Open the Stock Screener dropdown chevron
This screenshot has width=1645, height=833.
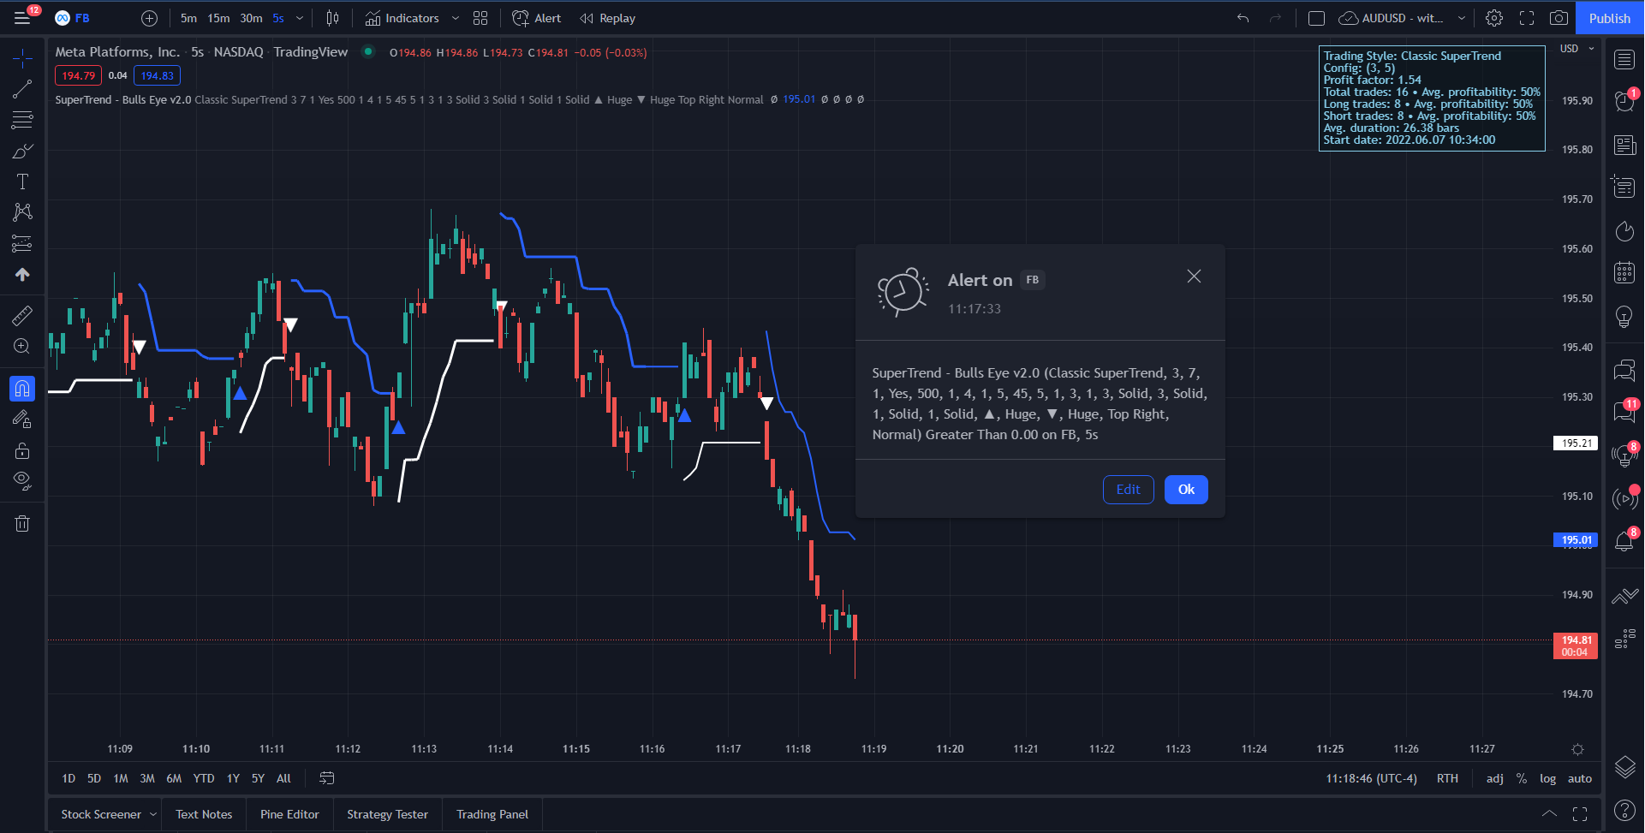(x=152, y=813)
